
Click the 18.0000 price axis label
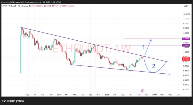(186, 14)
